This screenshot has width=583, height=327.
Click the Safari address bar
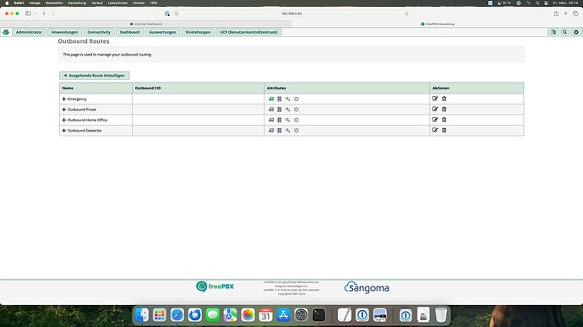click(291, 13)
